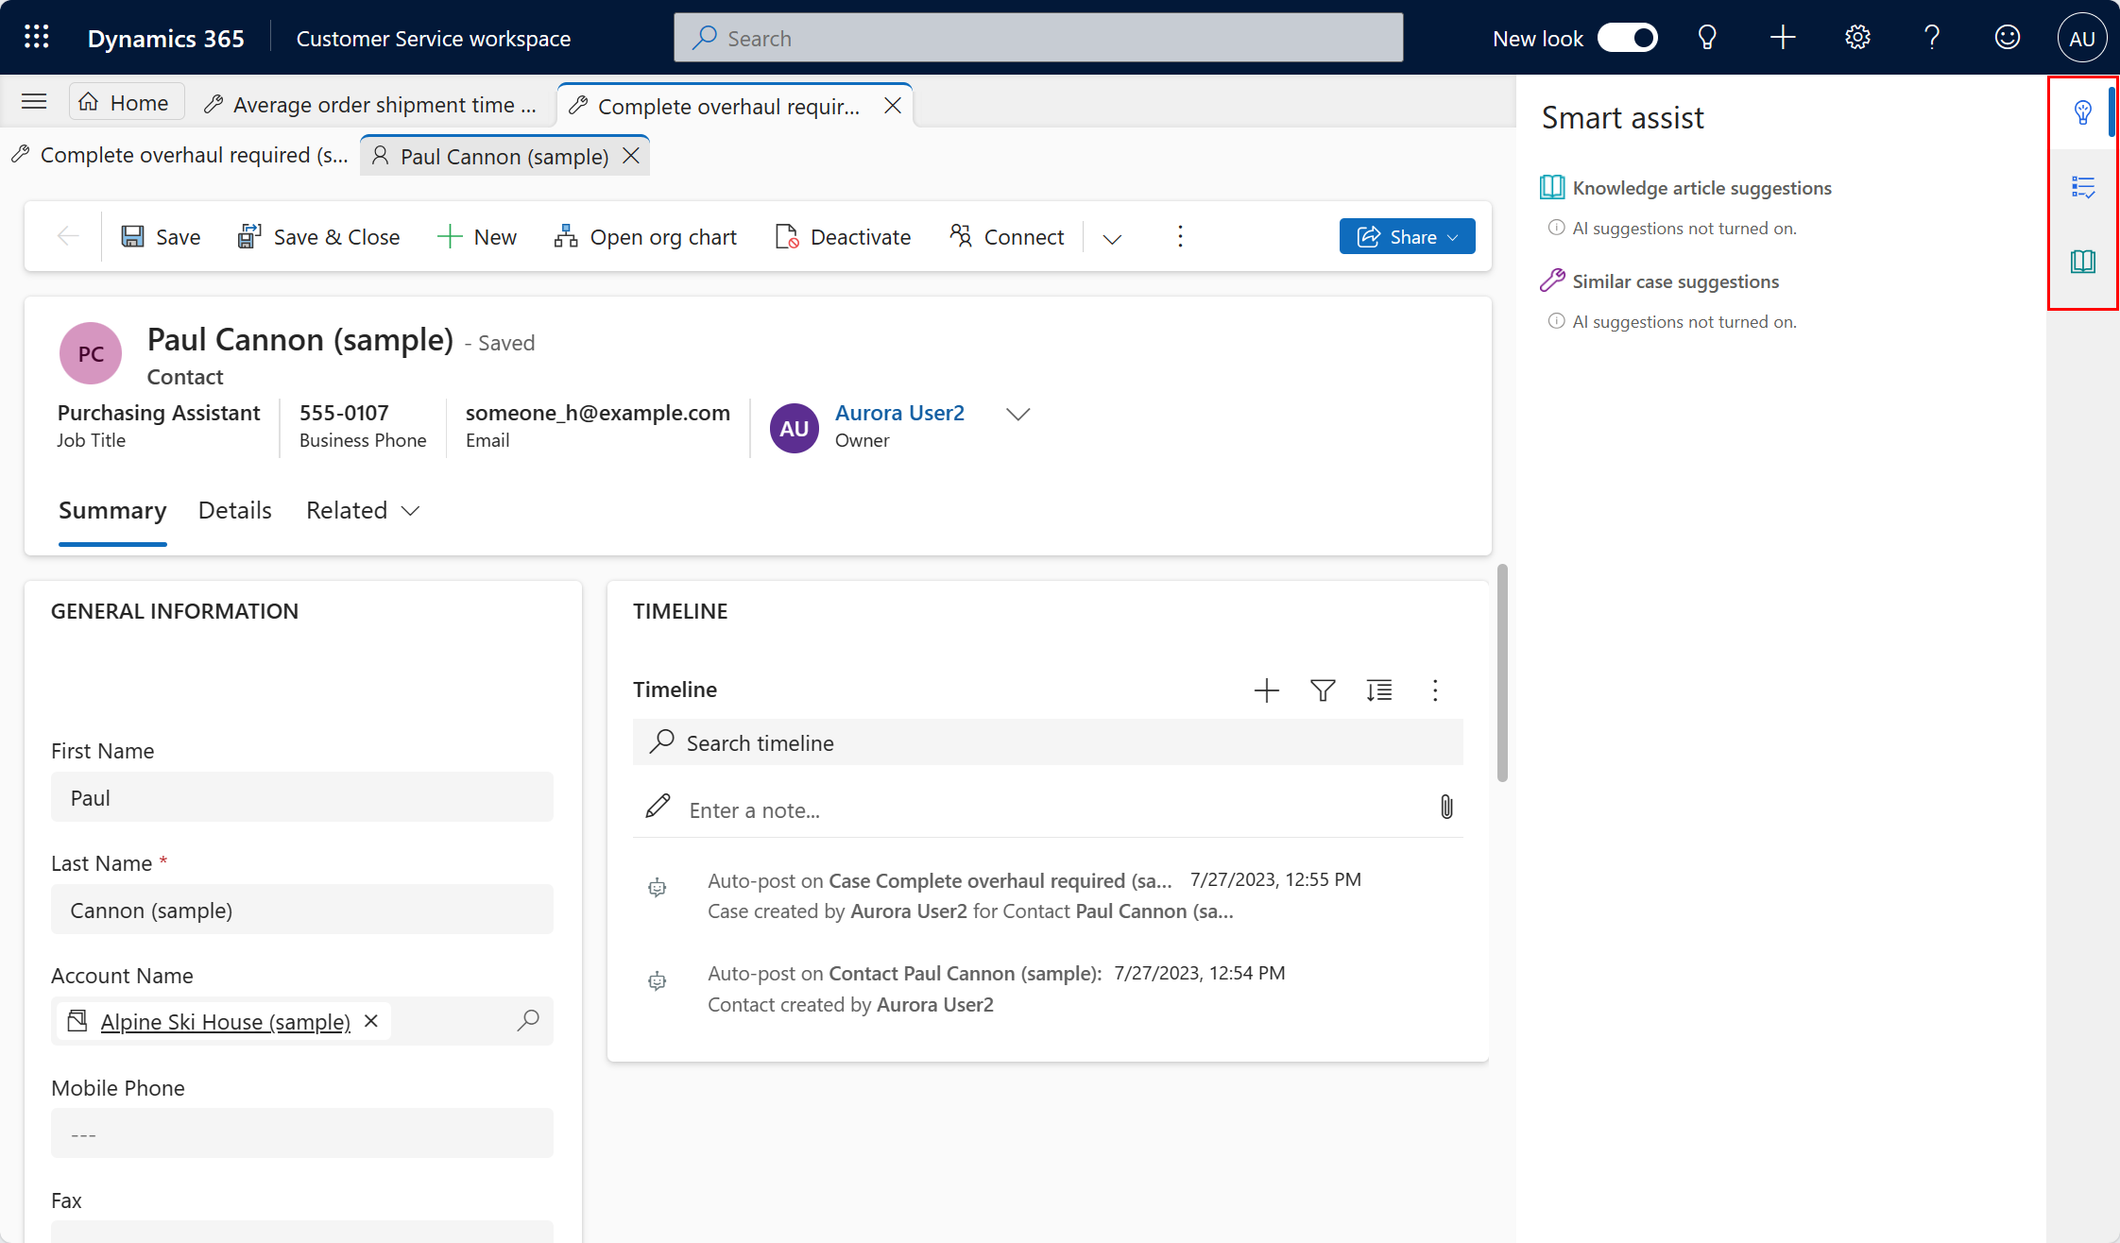Open the Dynamics 365 app launcher grid
This screenshot has width=2120, height=1243.
tap(36, 38)
